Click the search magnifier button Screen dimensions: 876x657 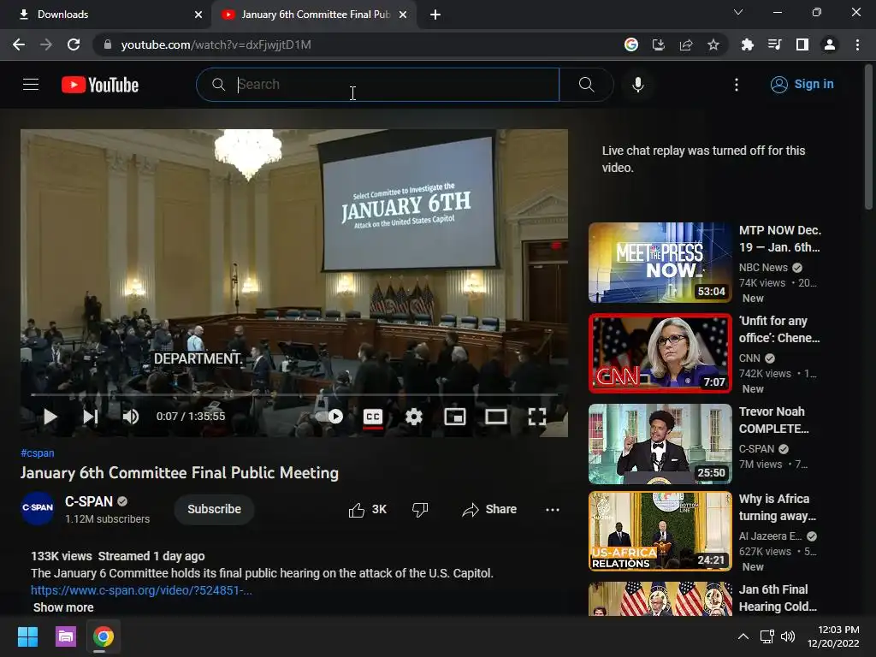pyautogui.click(x=586, y=85)
